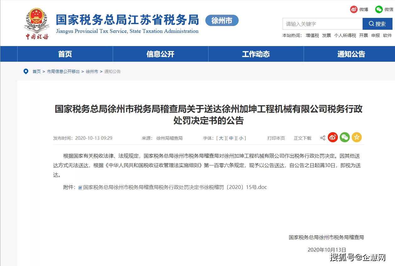The image size is (395, 266).
Task: Share article via red Weibo icon
Action: tap(333, 137)
